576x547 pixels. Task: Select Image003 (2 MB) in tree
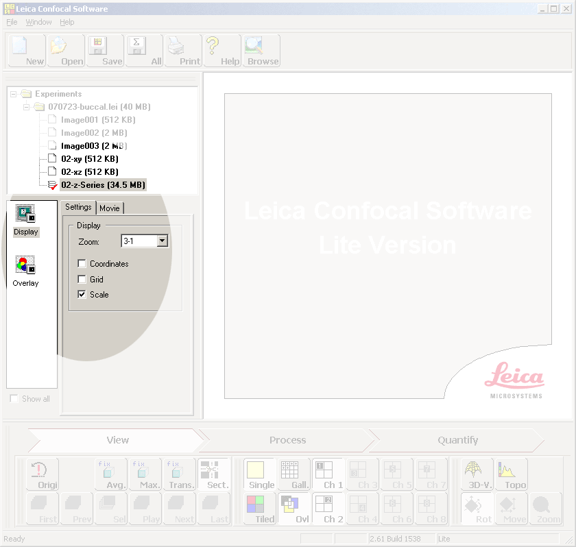(x=94, y=146)
